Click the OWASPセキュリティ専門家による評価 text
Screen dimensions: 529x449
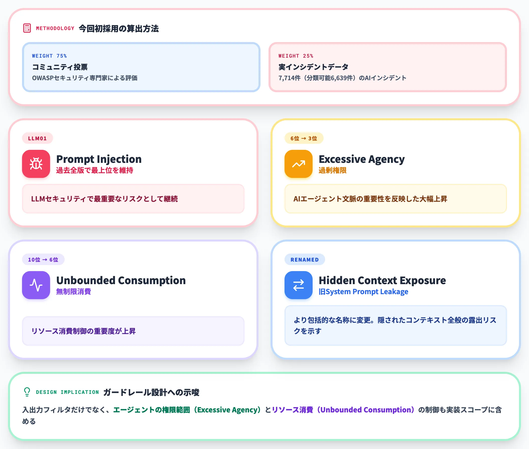coord(85,78)
